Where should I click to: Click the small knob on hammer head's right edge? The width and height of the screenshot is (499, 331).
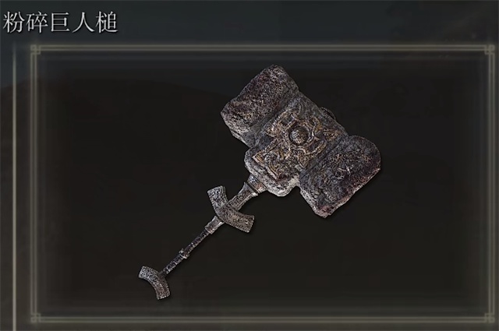[327, 113]
